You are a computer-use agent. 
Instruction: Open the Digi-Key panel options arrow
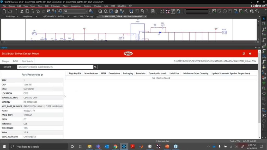click(256, 48)
